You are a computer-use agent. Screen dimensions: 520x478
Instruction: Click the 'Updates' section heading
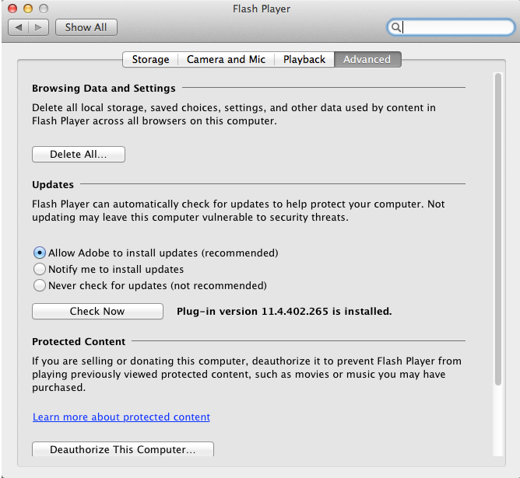(53, 184)
